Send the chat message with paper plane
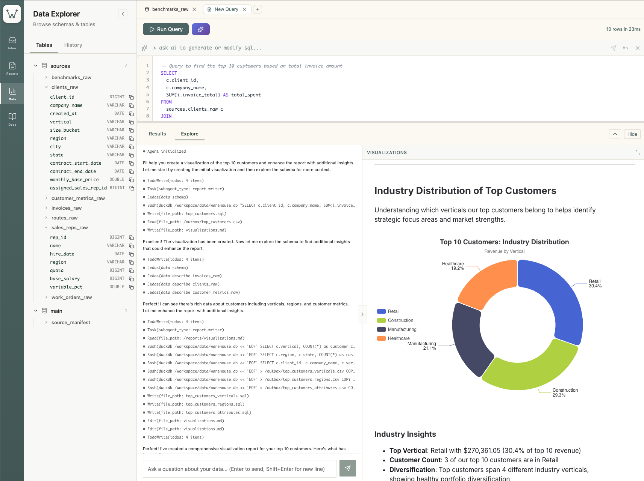The image size is (644, 481). [347, 468]
